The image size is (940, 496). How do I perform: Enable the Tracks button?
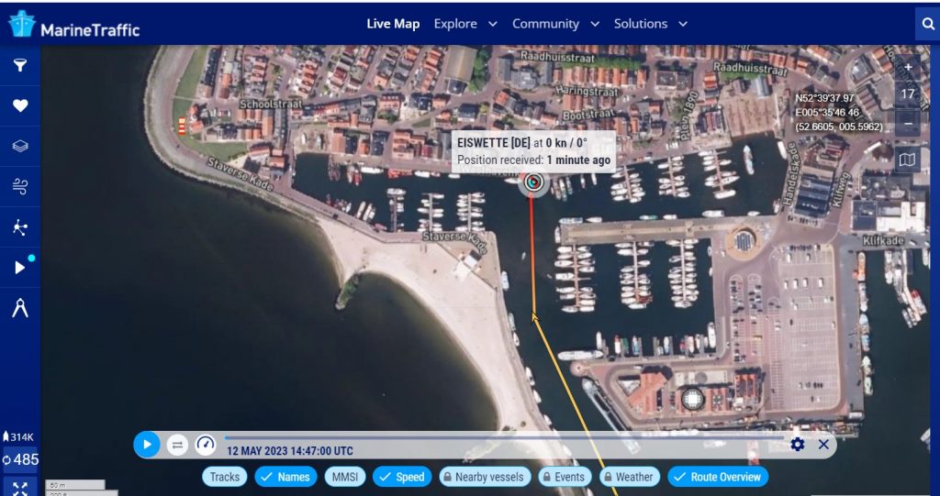click(224, 477)
